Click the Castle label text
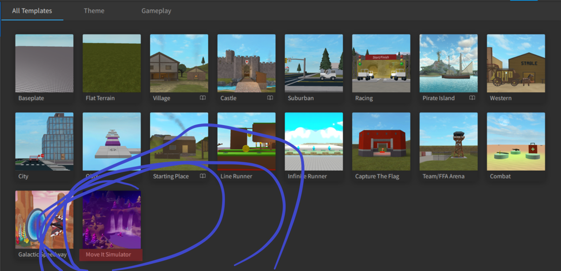This screenshot has height=271, width=561. tap(229, 98)
